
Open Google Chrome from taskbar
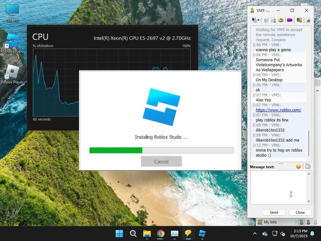(161, 233)
